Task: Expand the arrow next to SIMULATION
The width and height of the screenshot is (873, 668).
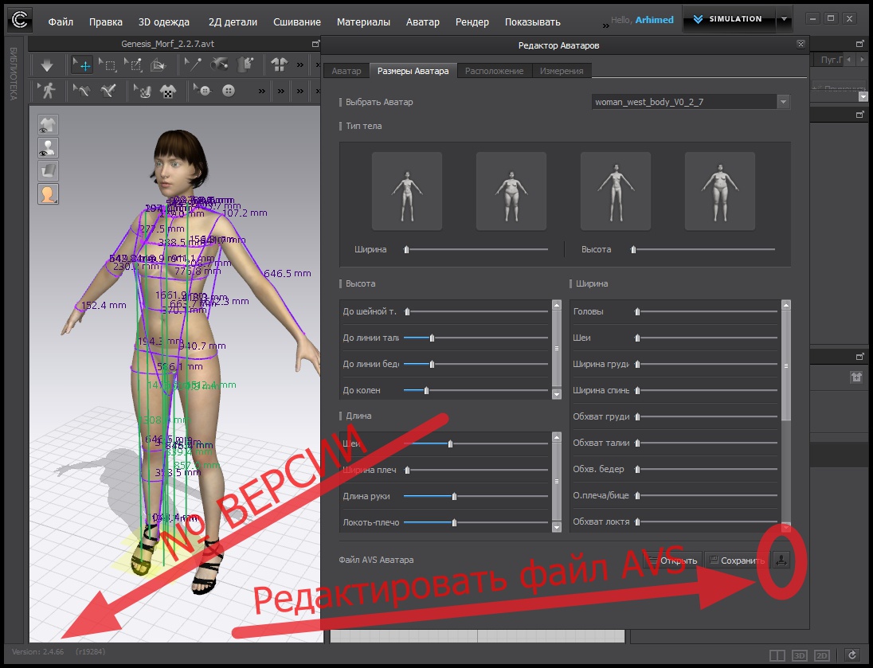Action: pyautogui.click(x=784, y=19)
